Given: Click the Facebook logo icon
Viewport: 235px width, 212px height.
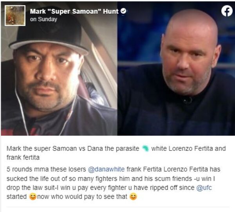Looking at the screenshot, I should [227, 11].
